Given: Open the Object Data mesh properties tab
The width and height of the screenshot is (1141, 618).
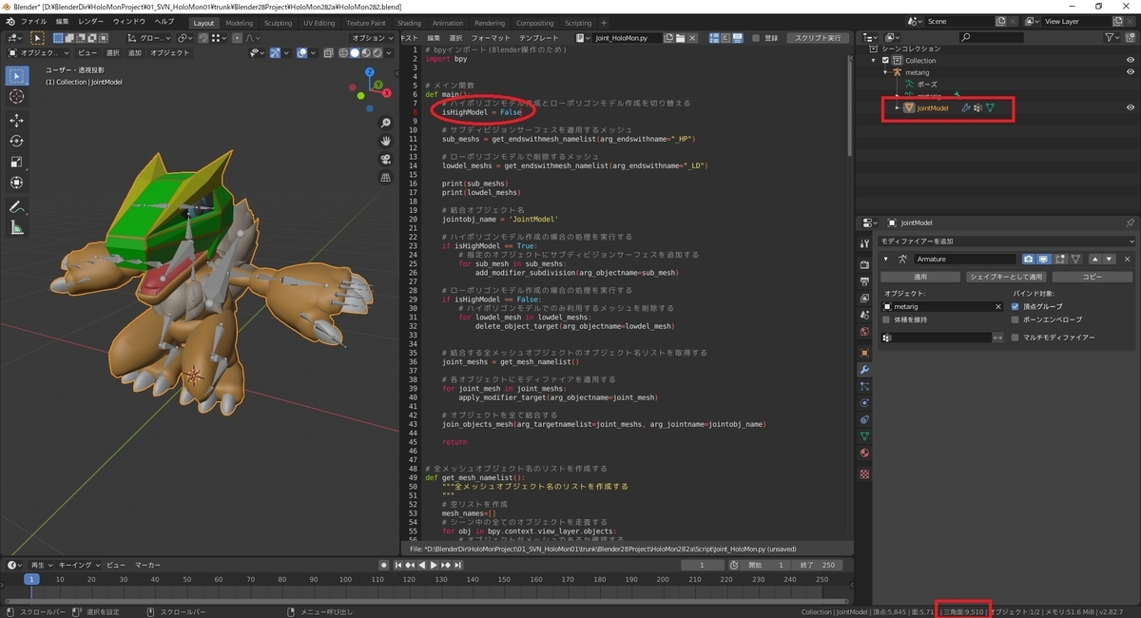Looking at the screenshot, I should (864, 436).
